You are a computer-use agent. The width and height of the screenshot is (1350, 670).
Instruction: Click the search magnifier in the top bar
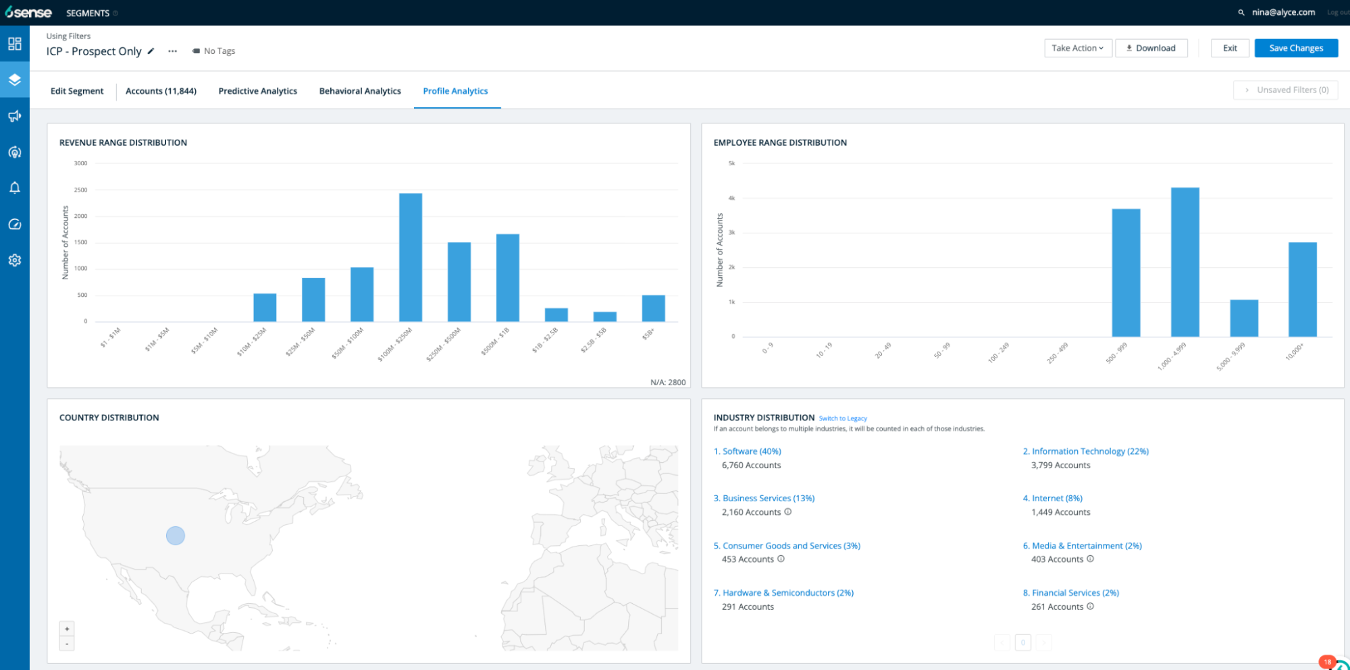(x=1241, y=11)
